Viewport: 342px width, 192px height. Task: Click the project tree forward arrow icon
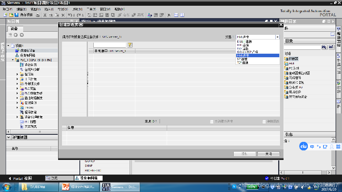(22, 35)
